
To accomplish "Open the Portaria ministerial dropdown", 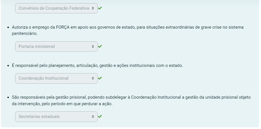I will (54, 46).
